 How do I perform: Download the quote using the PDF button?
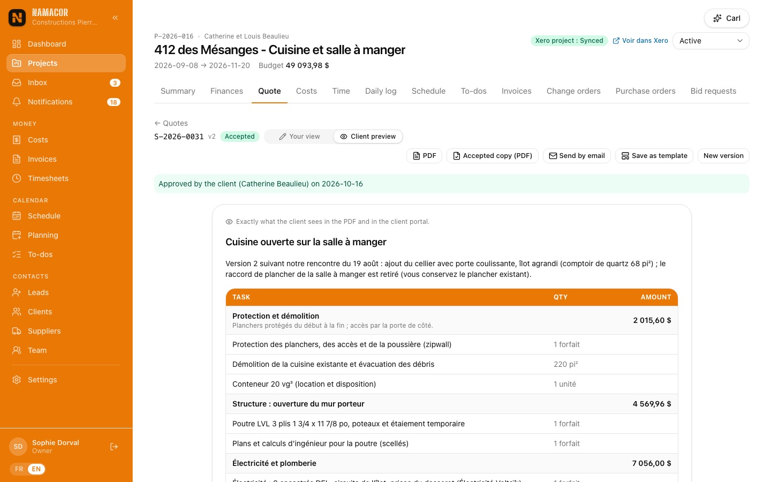pyautogui.click(x=424, y=156)
